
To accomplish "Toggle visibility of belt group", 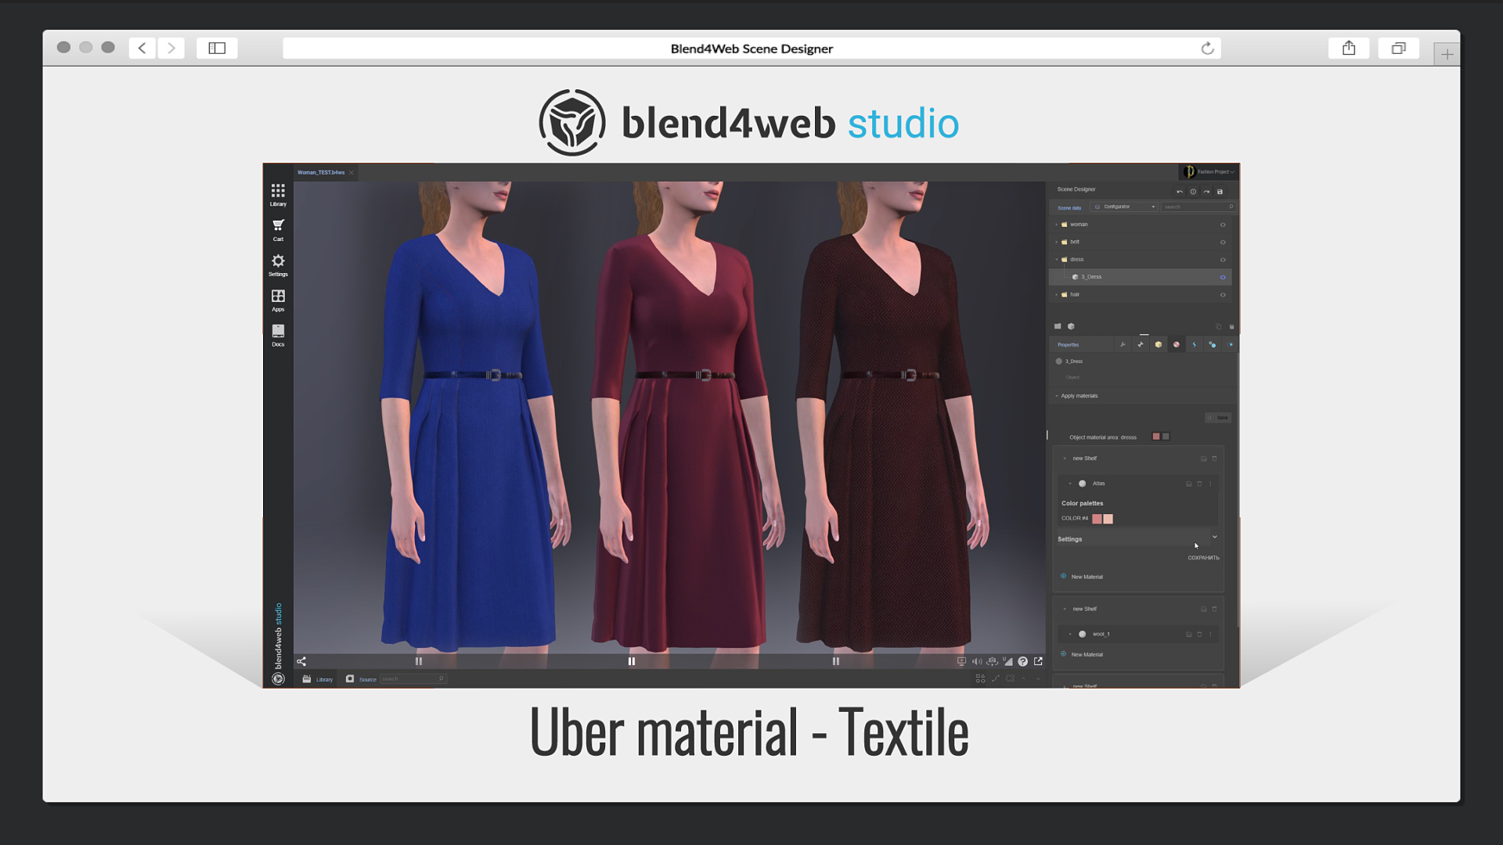I will (1223, 243).
